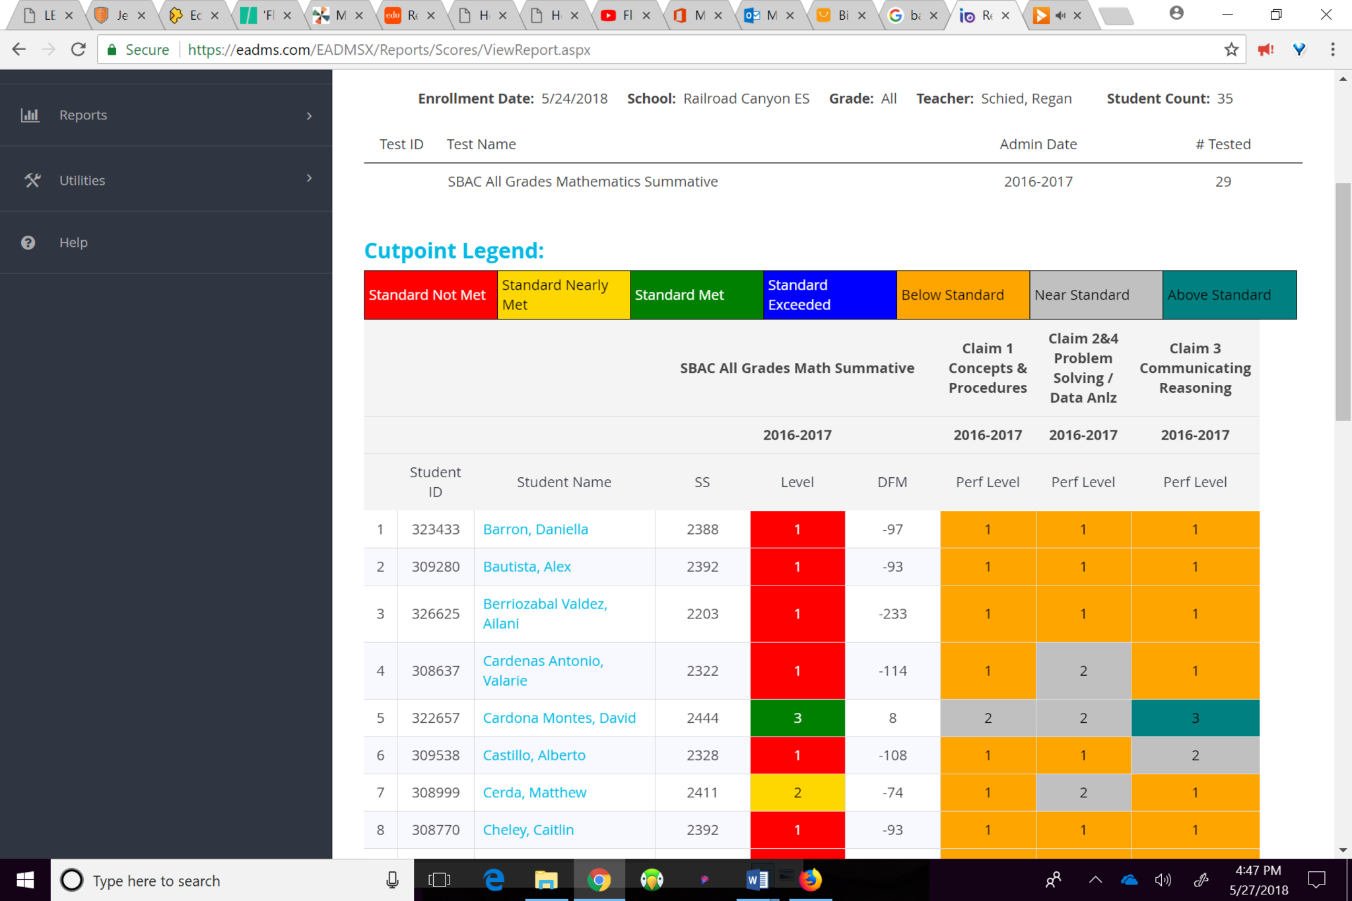Click the Utilities wrench icon
This screenshot has height=901, width=1352.
[32, 180]
